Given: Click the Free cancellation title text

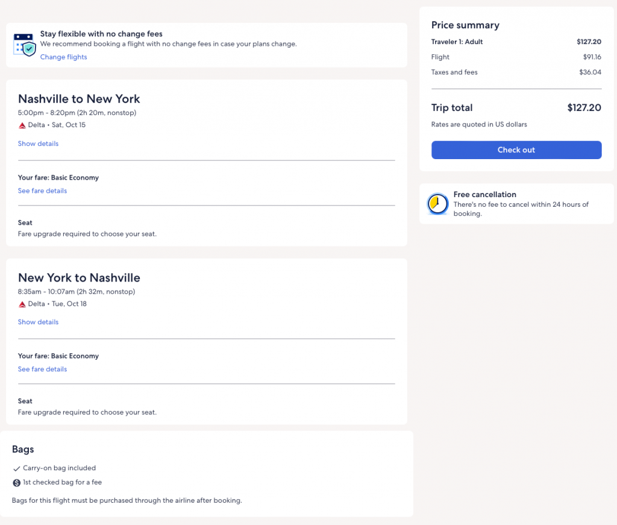Looking at the screenshot, I should 484,195.
